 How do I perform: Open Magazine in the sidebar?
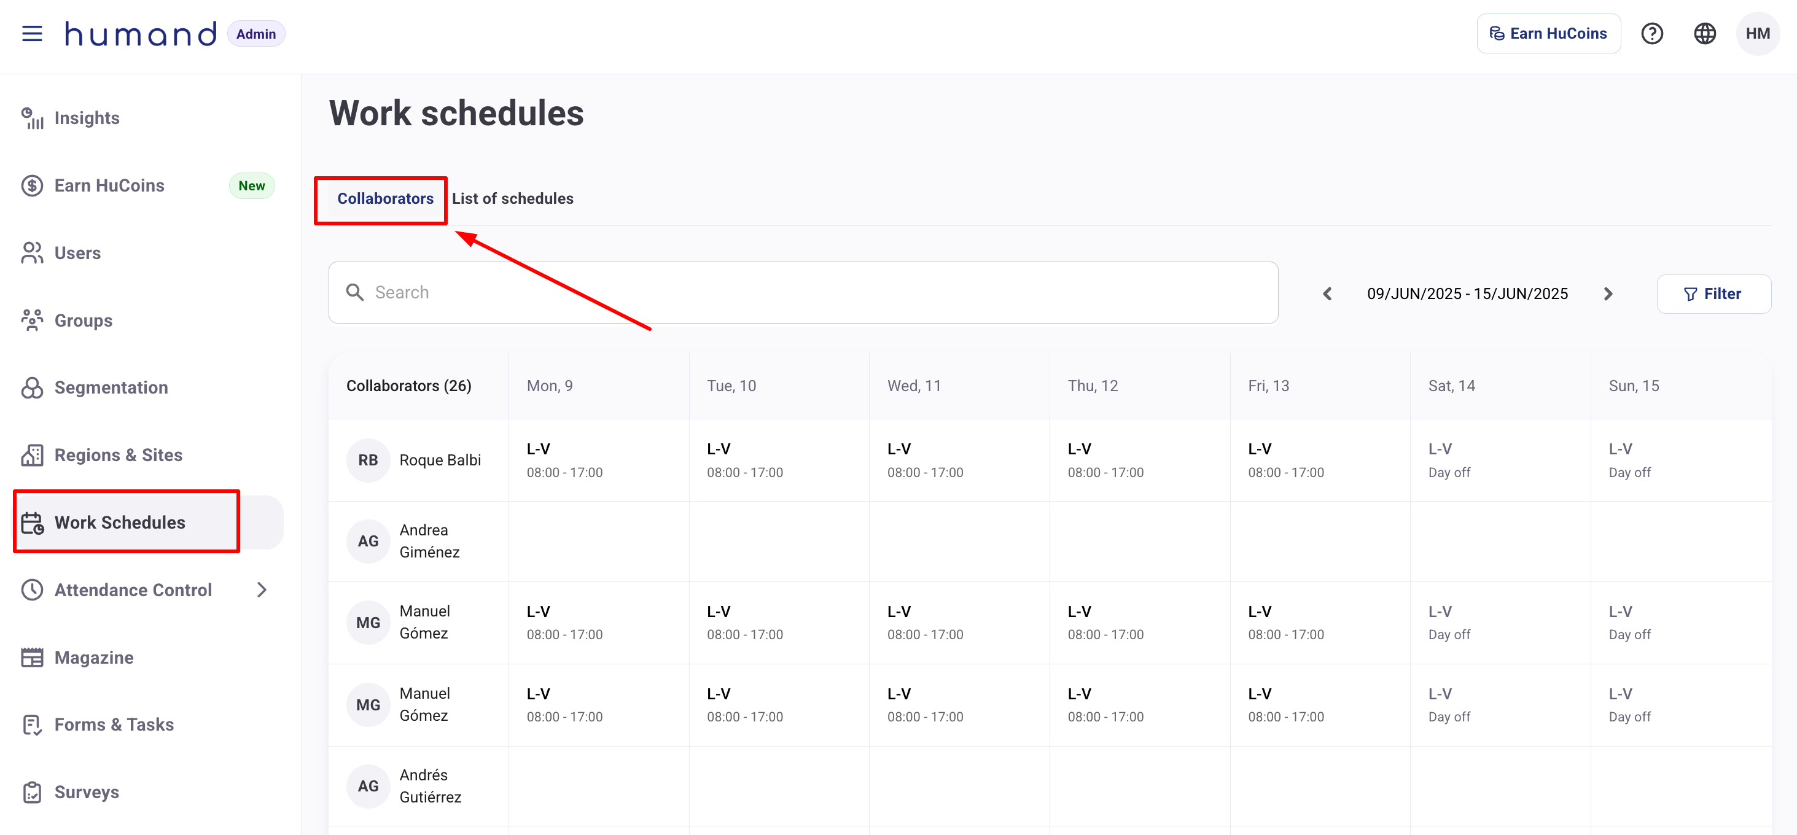[93, 657]
